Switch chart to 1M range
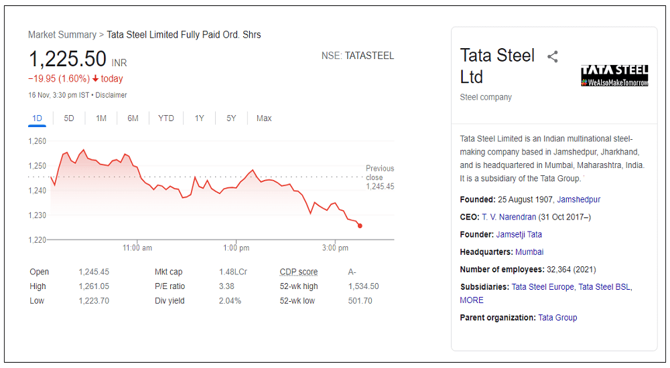The height and width of the screenshot is (368, 670). [101, 118]
